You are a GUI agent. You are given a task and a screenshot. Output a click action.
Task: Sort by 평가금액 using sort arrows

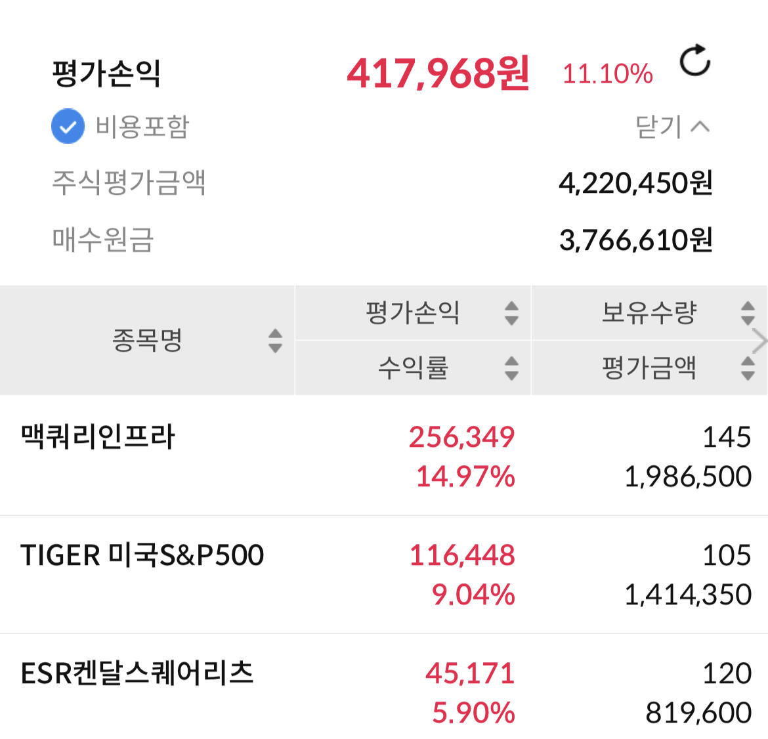click(748, 368)
